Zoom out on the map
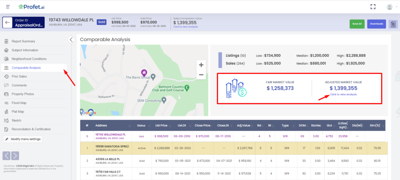Screen dimensions: 400x180 click(x=201, y=75)
